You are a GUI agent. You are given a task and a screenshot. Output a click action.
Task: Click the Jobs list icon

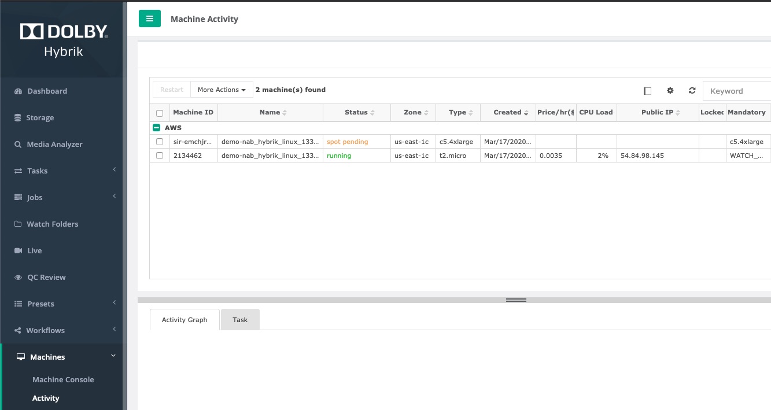point(18,198)
